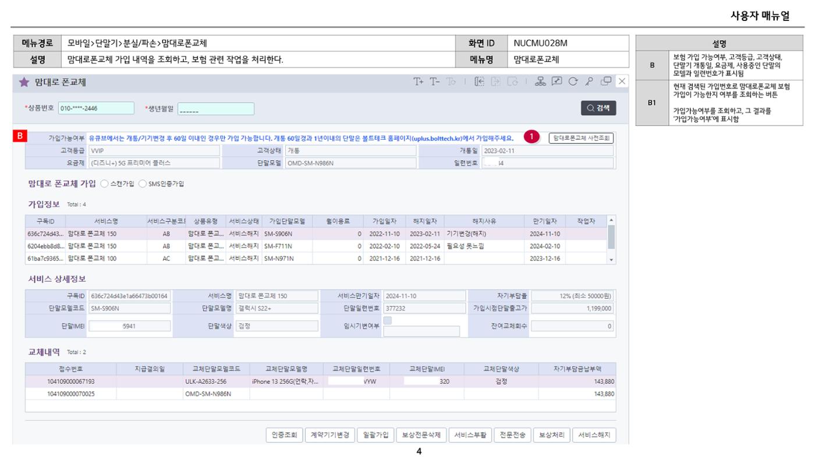Collapse the left panel using the arrow-bracket icon
This screenshot has height=459, width=815.
(479, 82)
